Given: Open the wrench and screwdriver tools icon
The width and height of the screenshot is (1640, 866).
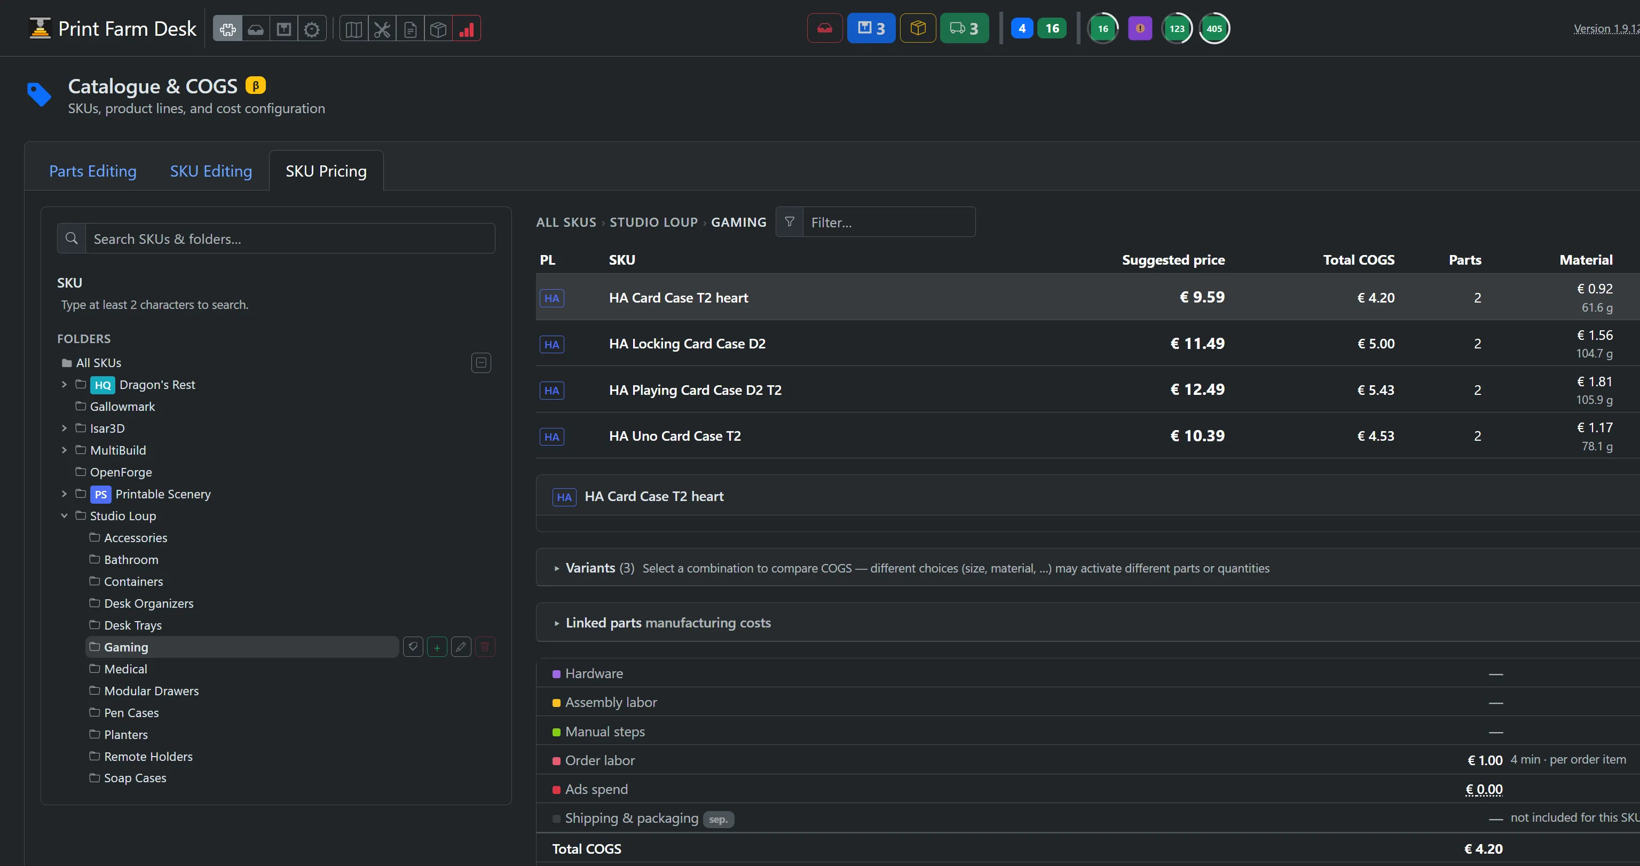Looking at the screenshot, I should pos(382,29).
